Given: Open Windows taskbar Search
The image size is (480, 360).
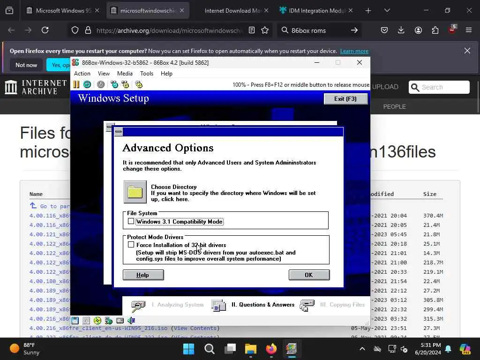Looking at the screenshot, I should coord(210,349).
